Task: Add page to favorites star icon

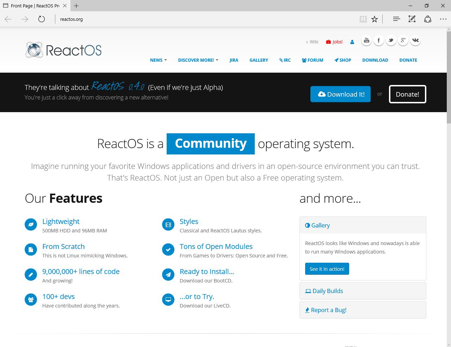Action: tap(375, 19)
